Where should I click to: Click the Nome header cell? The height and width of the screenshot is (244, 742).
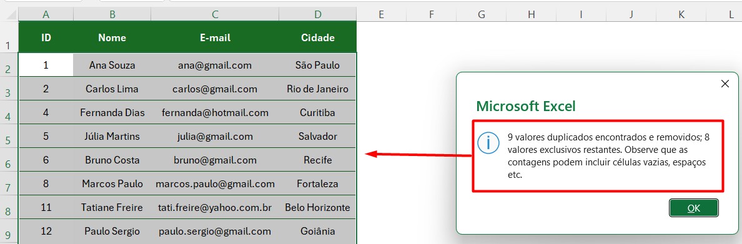click(x=112, y=37)
